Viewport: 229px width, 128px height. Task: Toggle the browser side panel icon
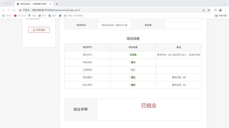(x=215, y=10)
